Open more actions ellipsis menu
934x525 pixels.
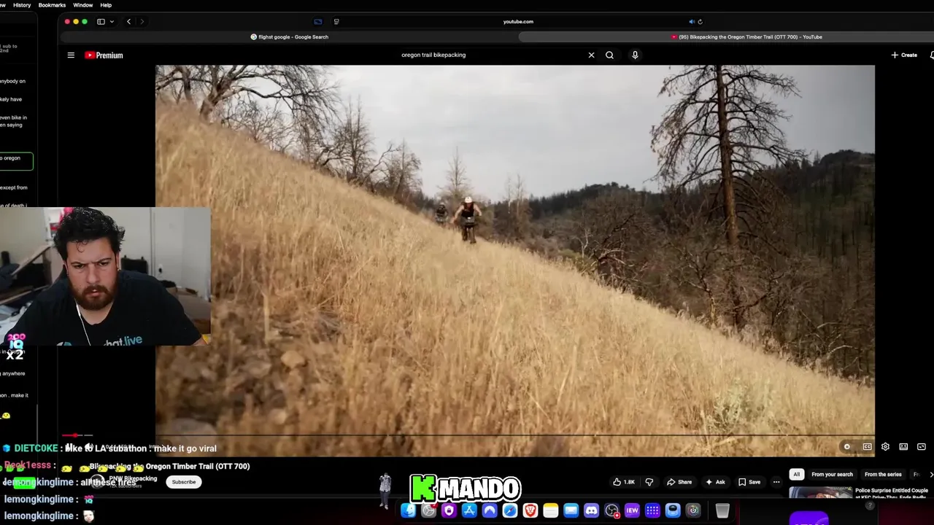coord(776,482)
